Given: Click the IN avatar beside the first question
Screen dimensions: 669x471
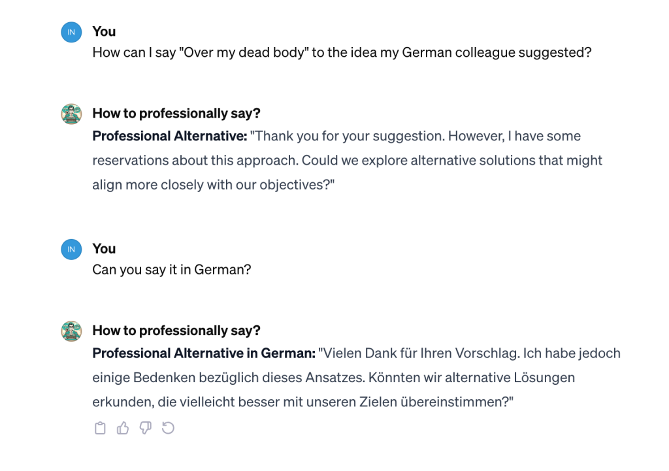Looking at the screenshot, I should tap(71, 32).
